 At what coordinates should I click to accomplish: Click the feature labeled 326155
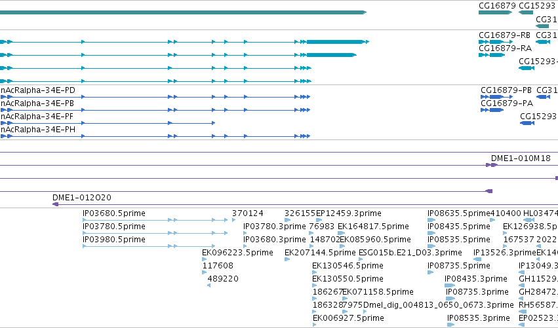288,220
